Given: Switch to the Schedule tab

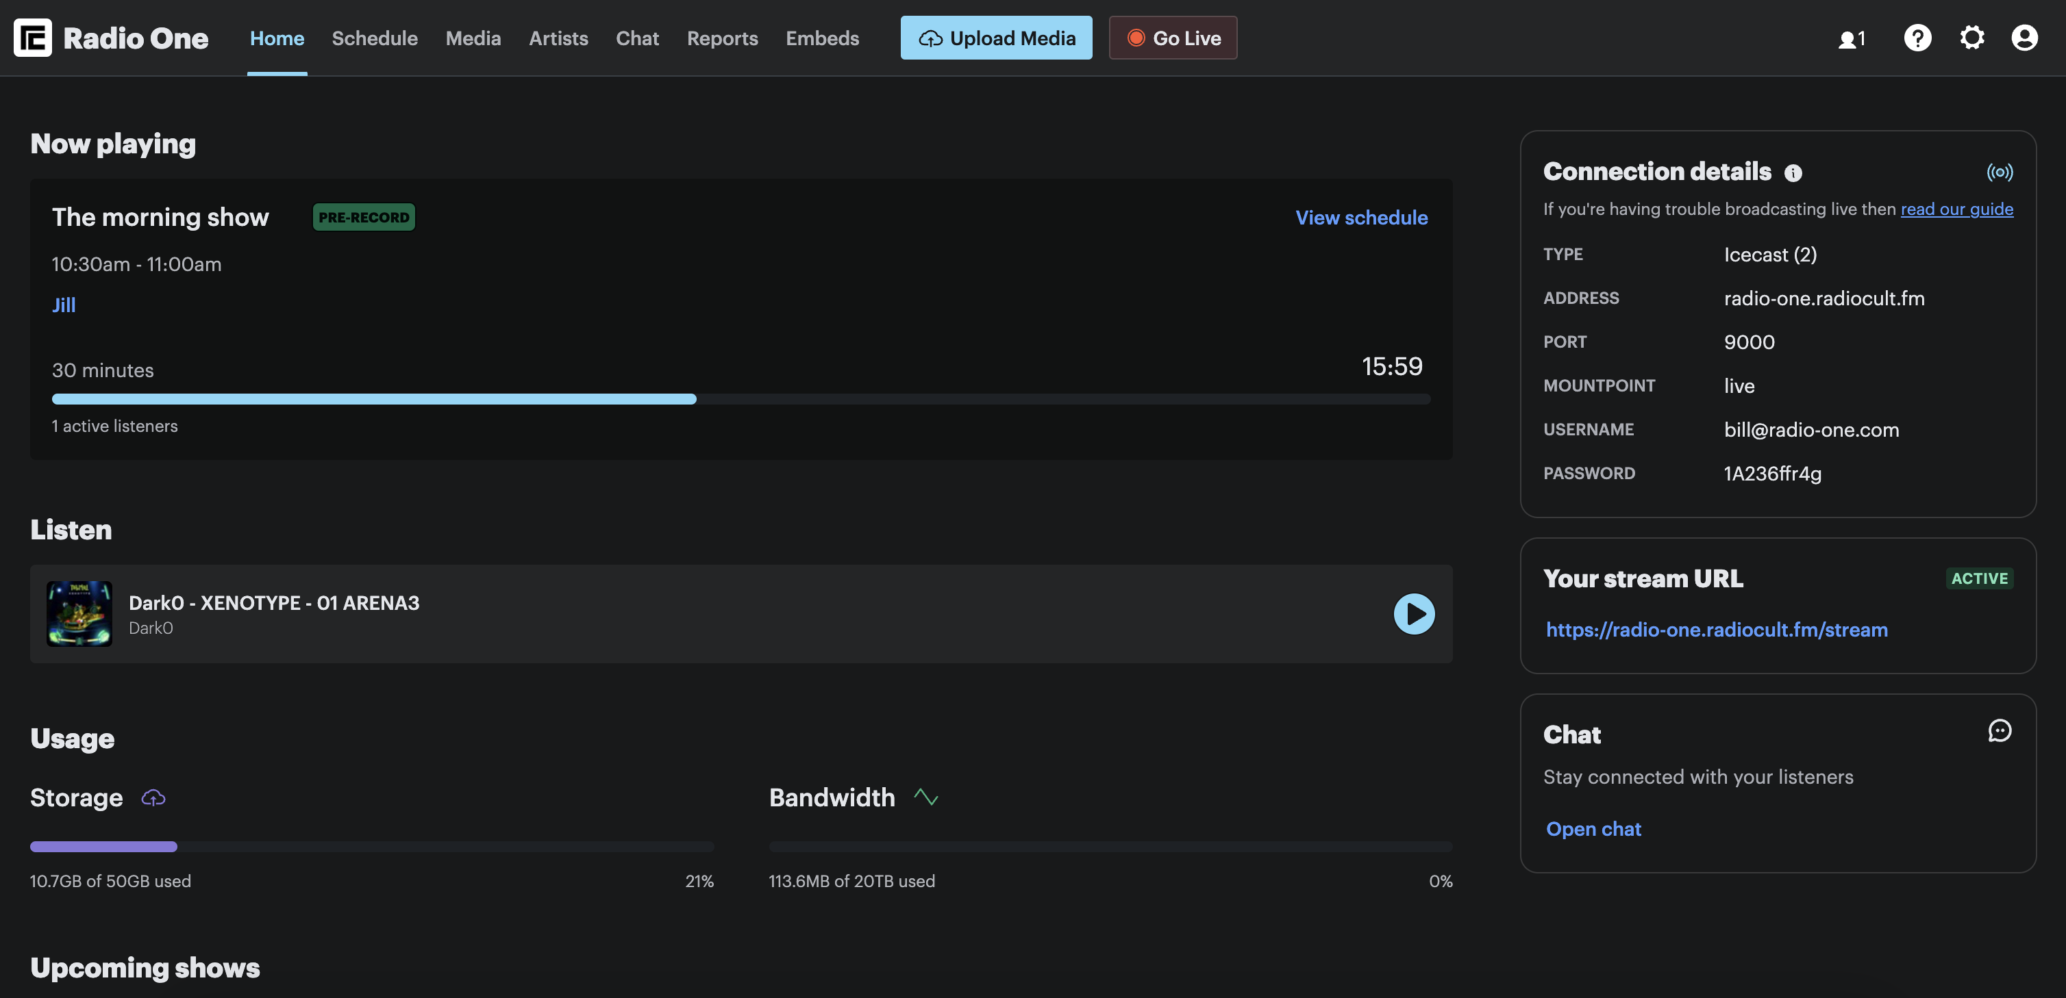Looking at the screenshot, I should 375,38.
